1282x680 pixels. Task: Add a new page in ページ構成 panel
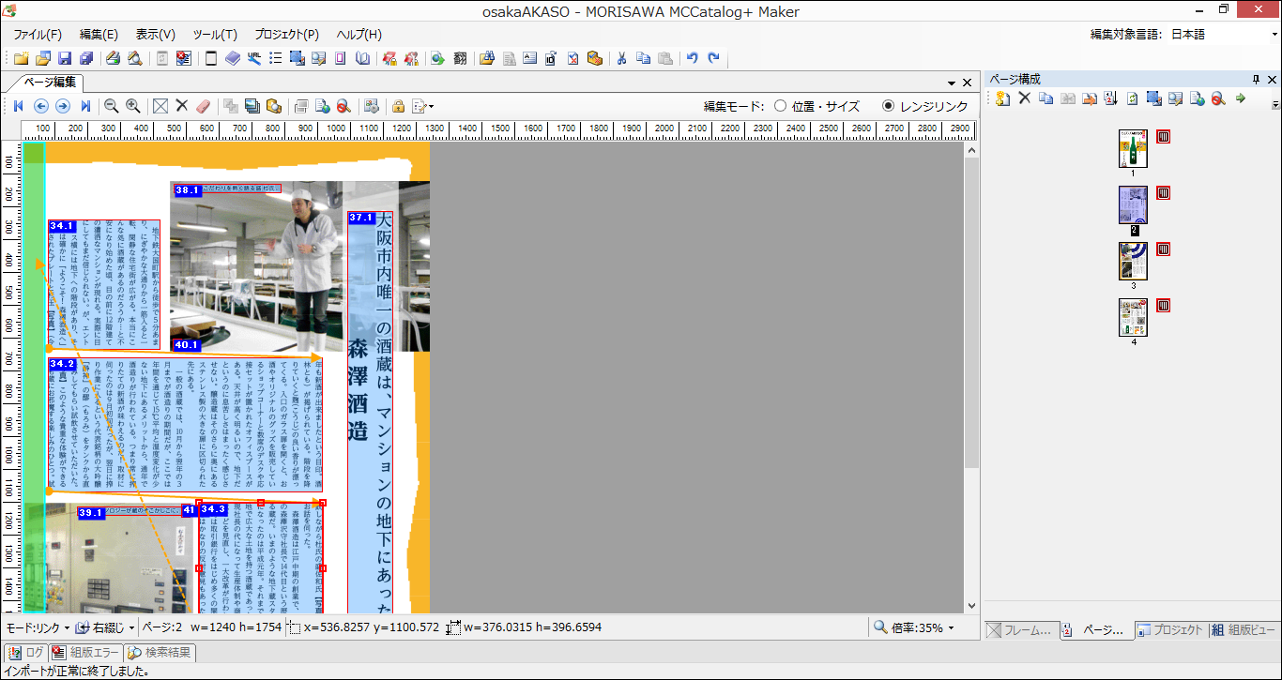click(x=1002, y=98)
